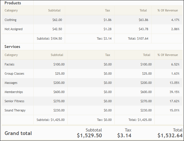Image resolution: width=184 pixels, height=141 pixels.
Task: Select the Not Assigned product category
Action: pyautogui.click(x=14, y=29)
